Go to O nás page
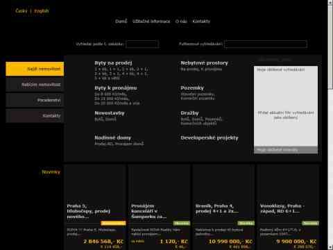Image resolution: width=333 pixels, height=250 pixels. [181, 22]
